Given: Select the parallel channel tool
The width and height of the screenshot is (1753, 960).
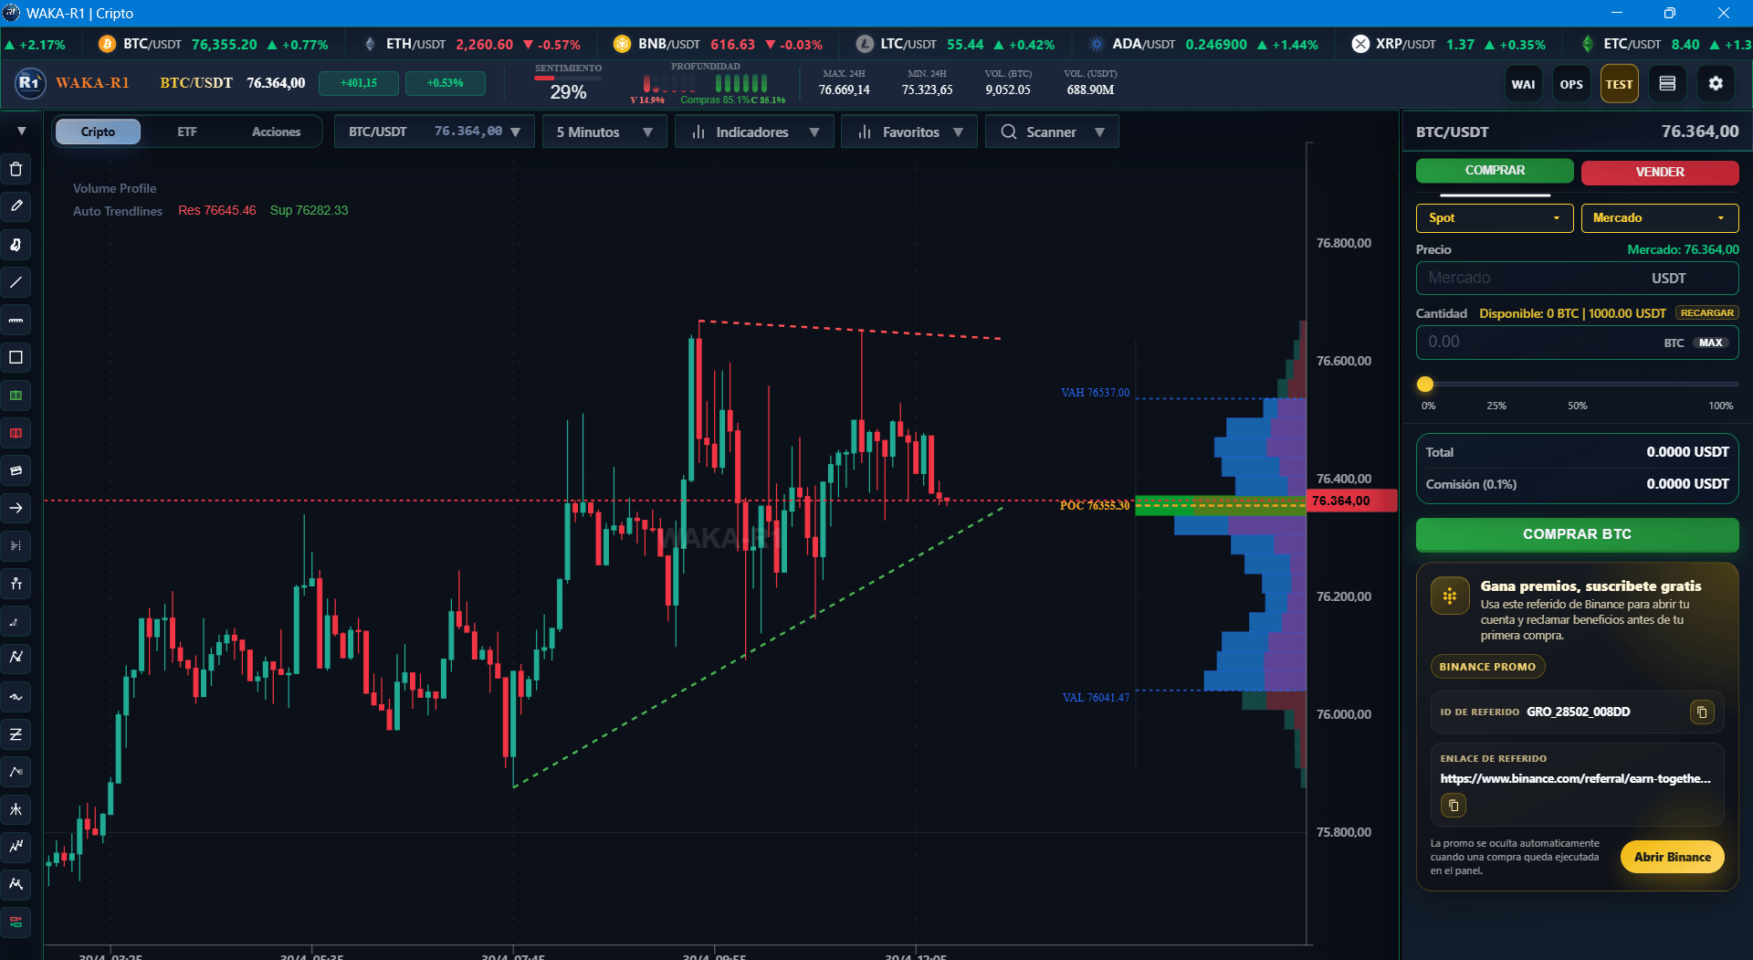Looking at the screenshot, I should [16, 470].
